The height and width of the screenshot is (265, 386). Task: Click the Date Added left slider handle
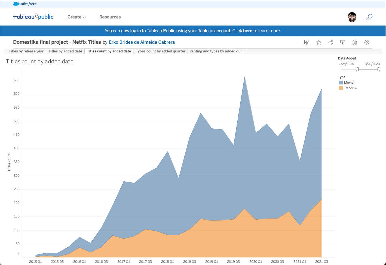coord(357,69)
